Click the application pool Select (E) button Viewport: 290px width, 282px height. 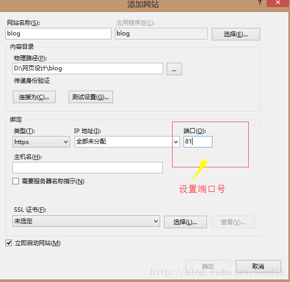pyautogui.click(x=236, y=34)
